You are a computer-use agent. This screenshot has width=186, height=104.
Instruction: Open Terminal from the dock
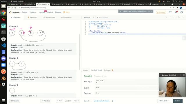[3, 32]
